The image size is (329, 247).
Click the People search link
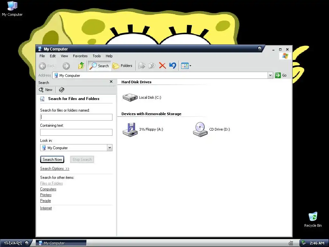click(x=46, y=201)
